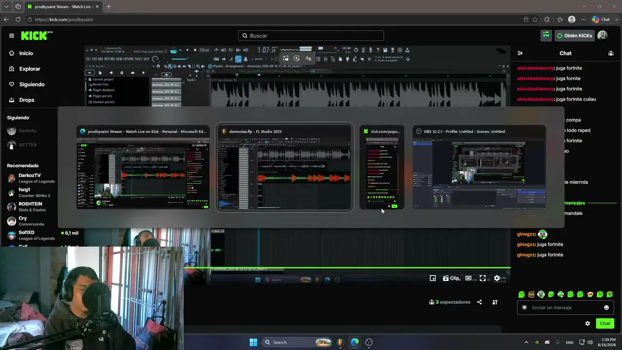
Task: Click the KICK logo
Action: (x=36, y=35)
